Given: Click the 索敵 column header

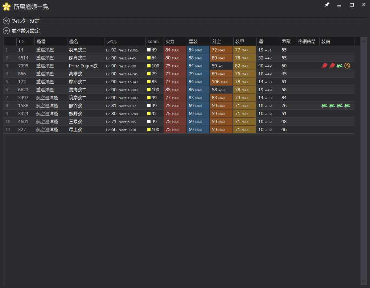Looking at the screenshot, I should click(x=288, y=42).
